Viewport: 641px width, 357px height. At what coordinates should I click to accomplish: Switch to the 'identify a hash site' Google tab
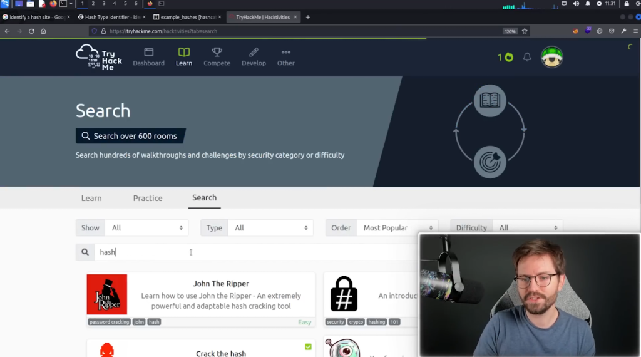[x=37, y=17]
